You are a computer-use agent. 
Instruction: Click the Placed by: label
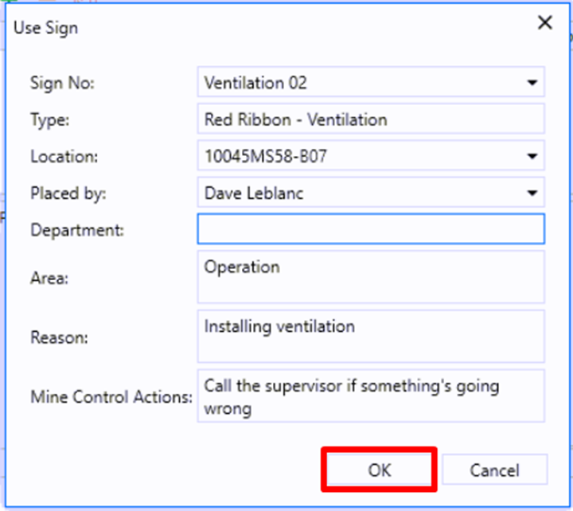(x=68, y=193)
